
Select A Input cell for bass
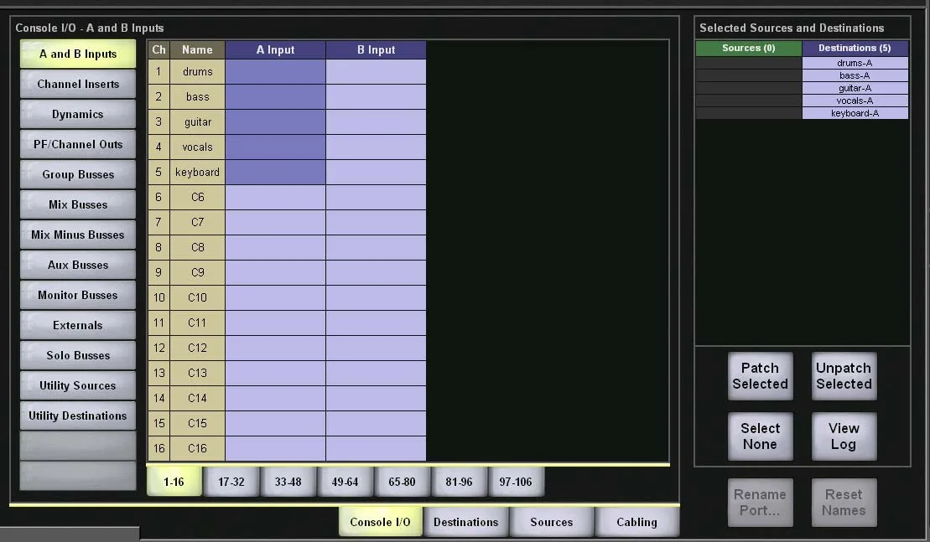pyautogui.click(x=275, y=96)
